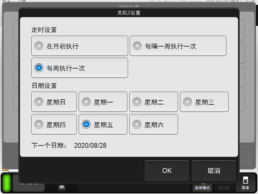Select 每周执行一次 timing option
This screenshot has width=258, height=194.
(x=80, y=68)
